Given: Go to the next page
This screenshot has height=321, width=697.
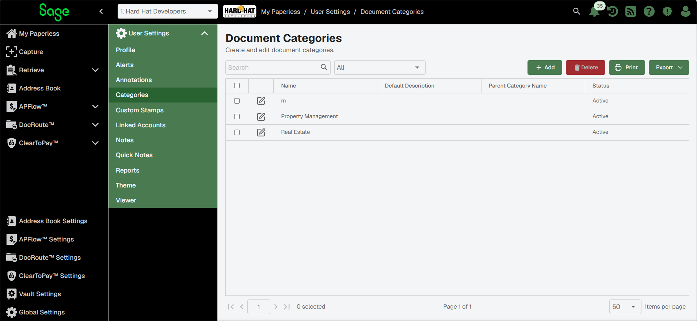Looking at the screenshot, I should click(x=276, y=307).
